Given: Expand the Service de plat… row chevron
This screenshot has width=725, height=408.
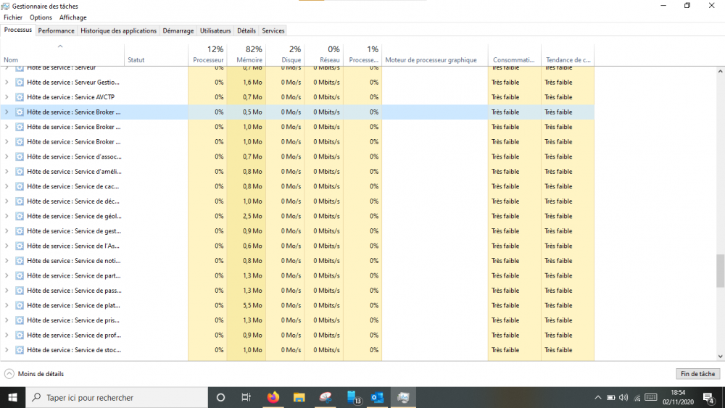Looking at the screenshot, I should click(x=7, y=305).
